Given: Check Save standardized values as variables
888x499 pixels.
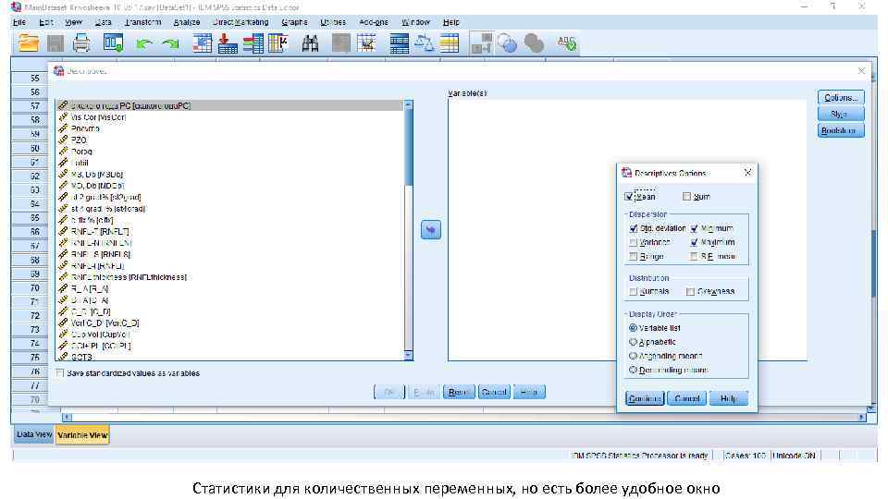Looking at the screenshot, I should (x=59, y=373).
